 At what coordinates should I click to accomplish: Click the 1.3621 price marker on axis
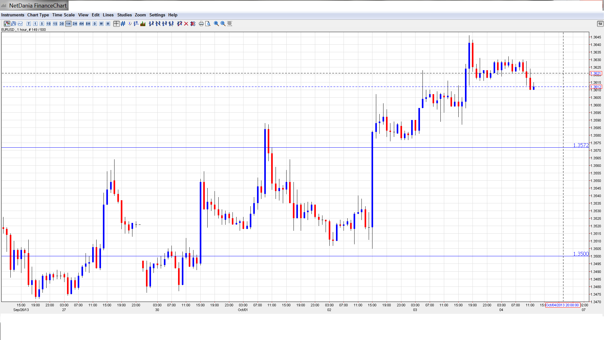tap(596, 73)
